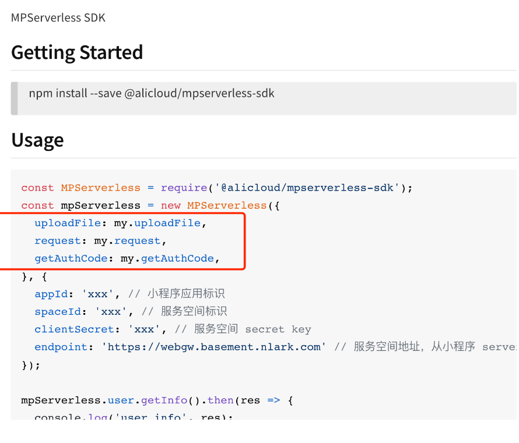Click the Usage heading
The image size is (519, 443).
(37, 140)
